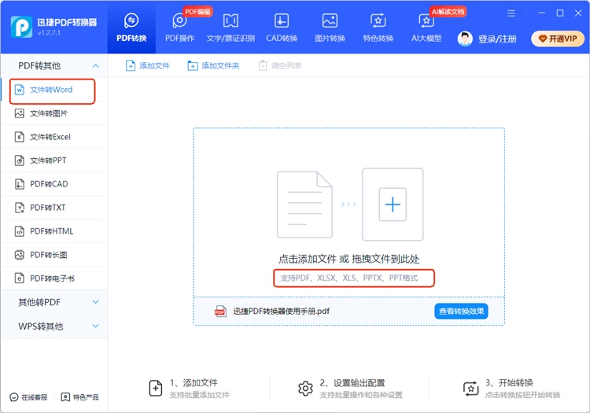
Task: Choose PDF转电子书 option
Action: coord(54,278)
